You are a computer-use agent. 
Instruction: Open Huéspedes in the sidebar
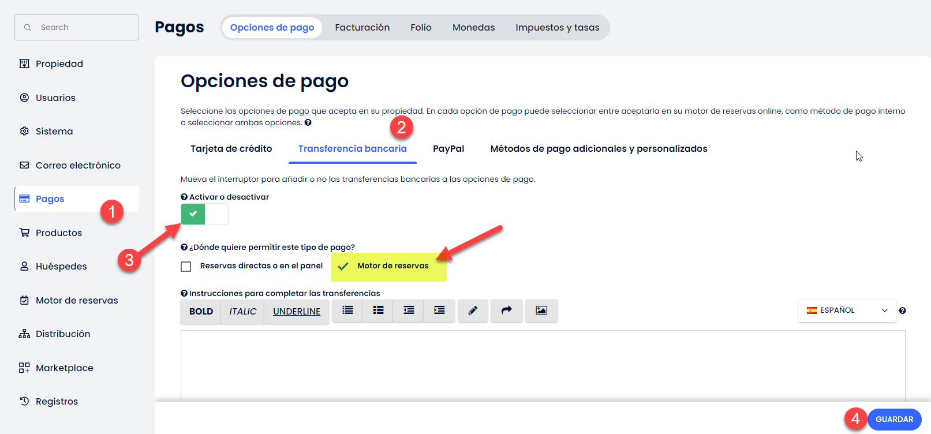tap(61, 267)
